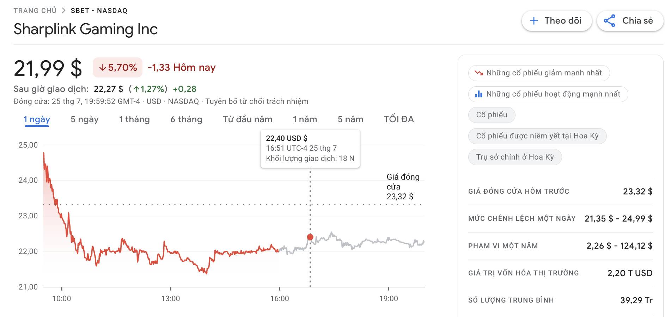Click the 2,26 $ - 124,12 $ year range value
The width and height of the screenshot is (665, 317).
[620, 246]
